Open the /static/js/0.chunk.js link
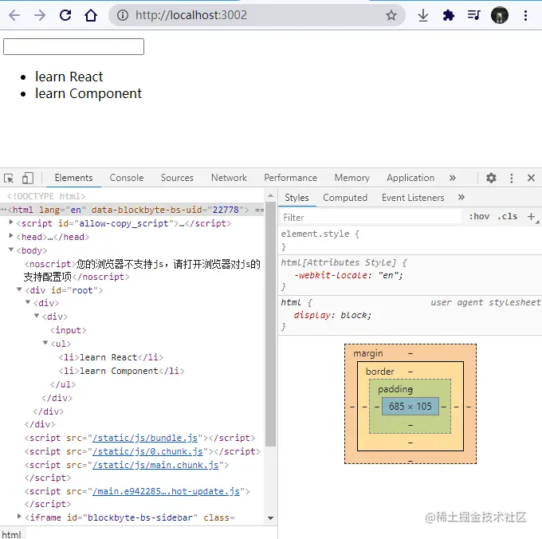Screen dimensions: 542x539 [x=147, y=451]
